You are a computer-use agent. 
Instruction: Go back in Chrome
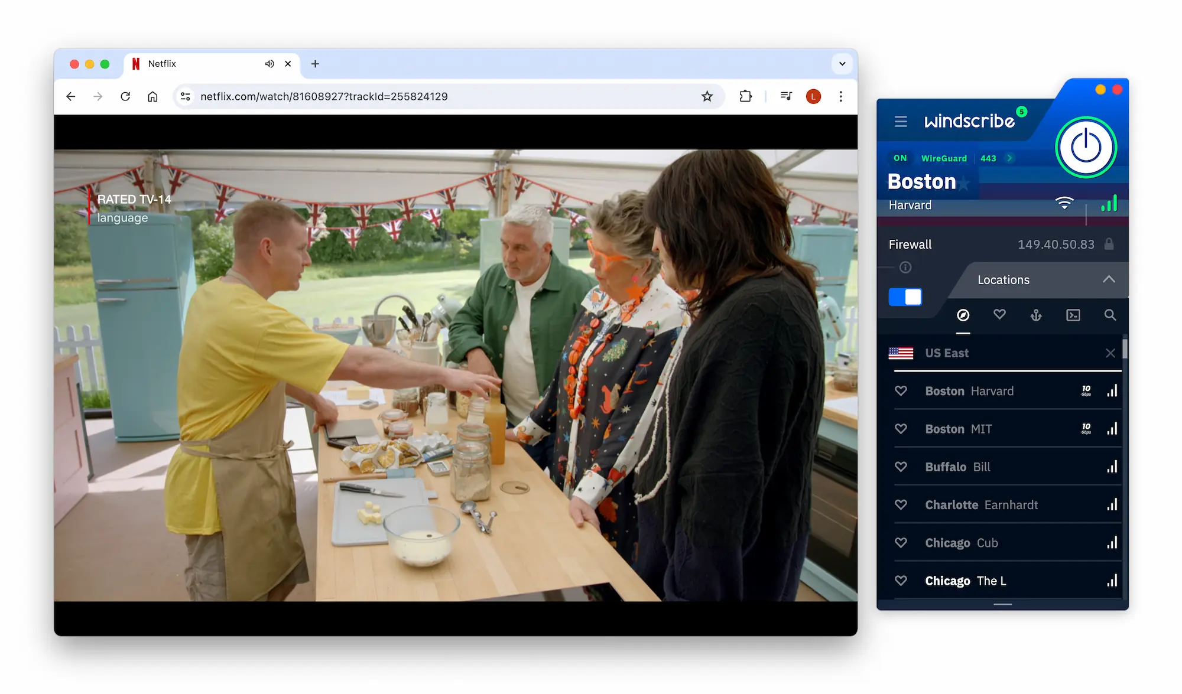pos(71,96)
